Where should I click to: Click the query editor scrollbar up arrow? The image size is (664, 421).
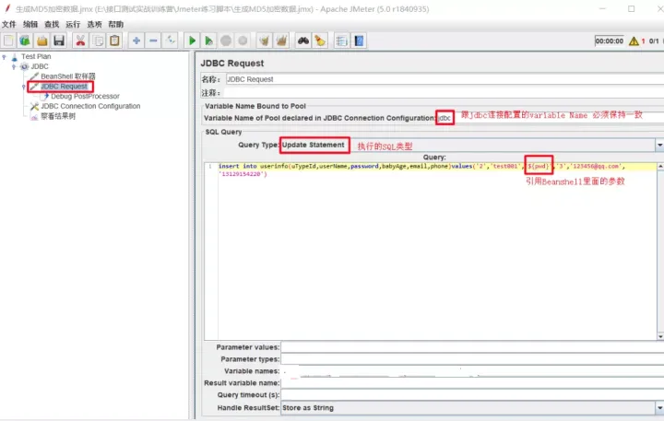pos(660,167)
